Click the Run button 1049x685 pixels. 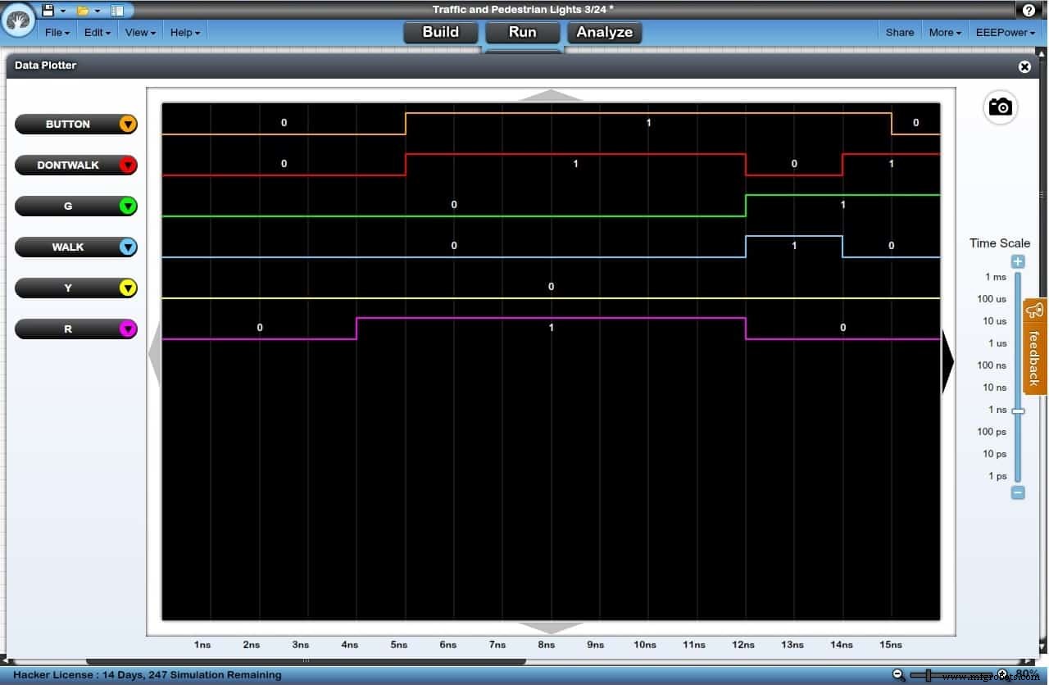(x=522, y=32)
